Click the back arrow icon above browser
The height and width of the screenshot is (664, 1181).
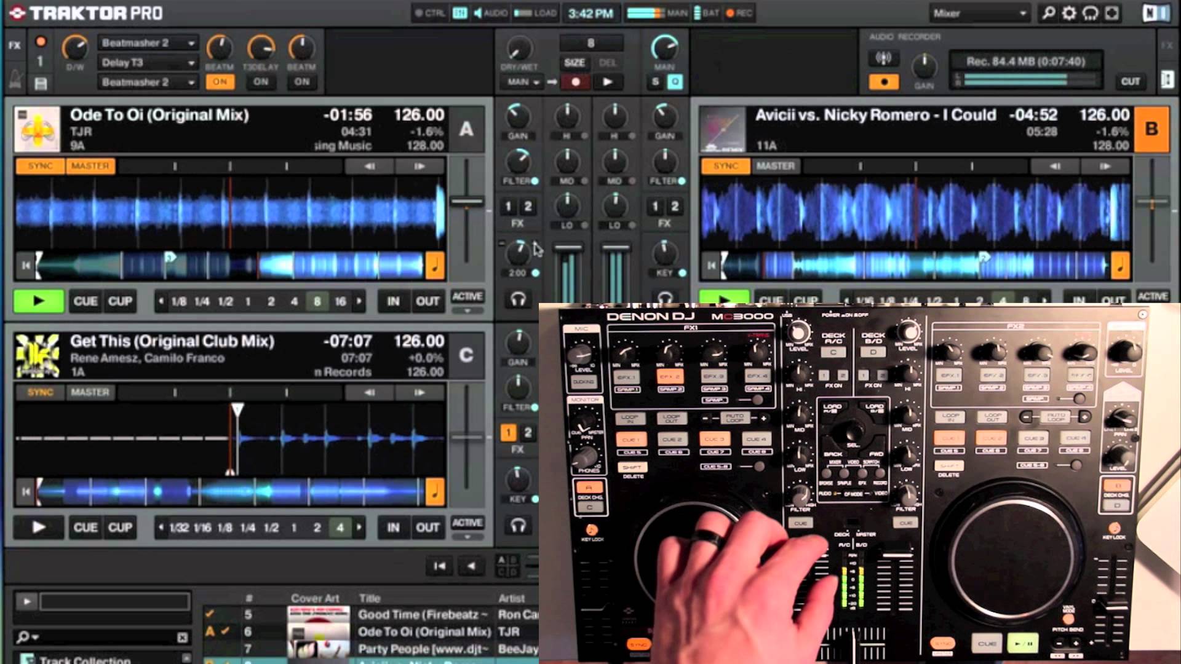[471, 566]
